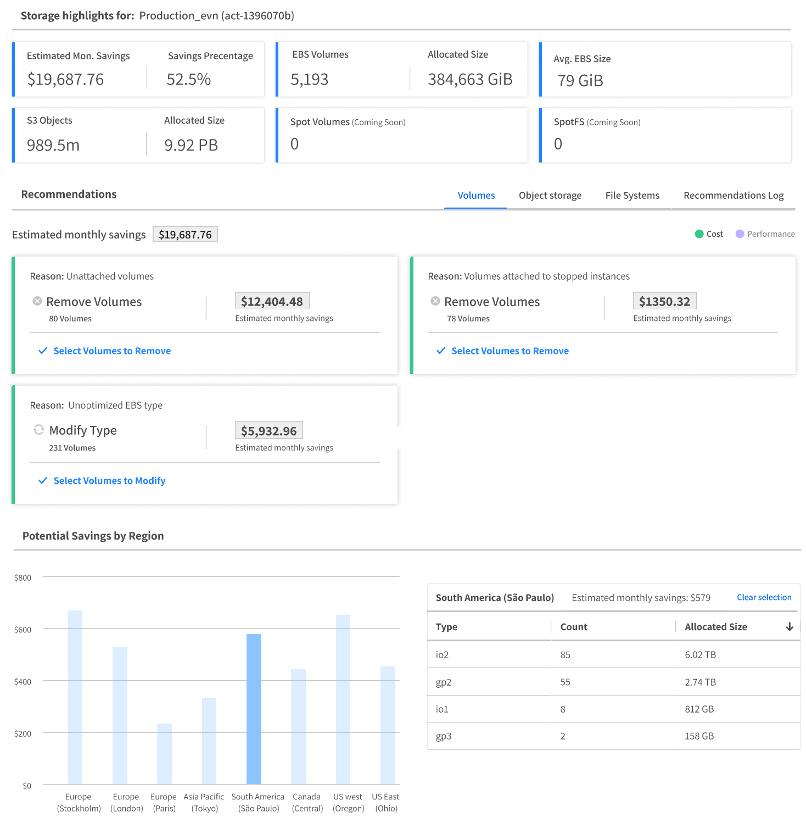Click the sort arrow in Allocated Size column
Viewport: 806px width, 823px height.
pos(790,627)
